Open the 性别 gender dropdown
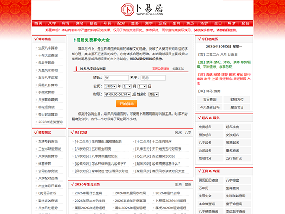The image size is (285, 214). click(x=154, y=94)
